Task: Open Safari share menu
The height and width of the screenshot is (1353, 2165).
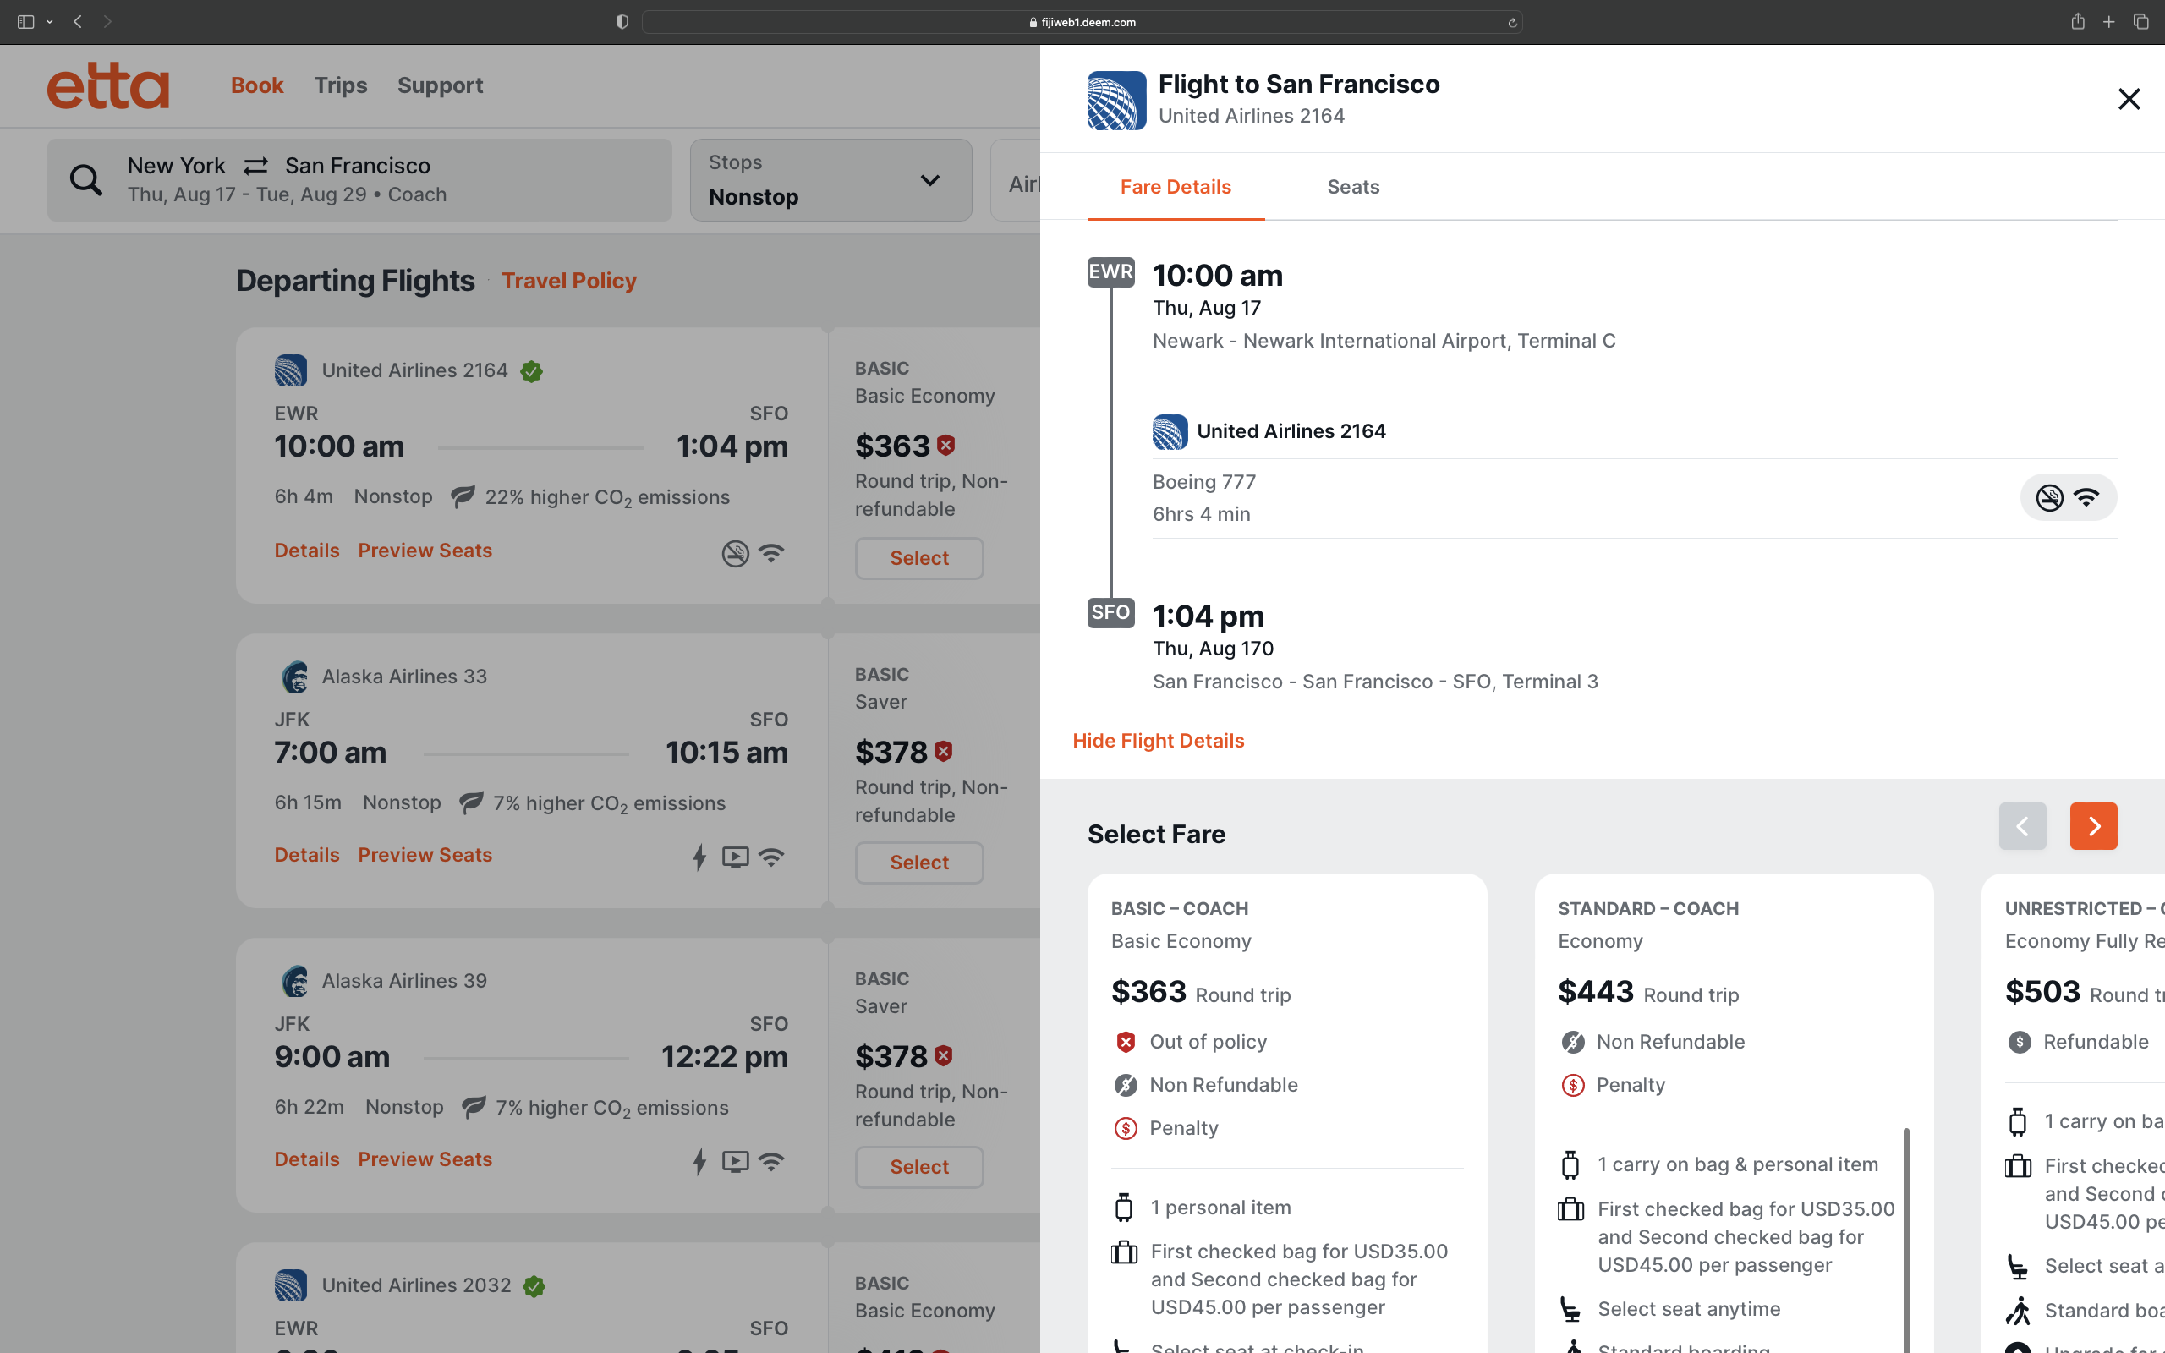Action: pos(2077,21)
